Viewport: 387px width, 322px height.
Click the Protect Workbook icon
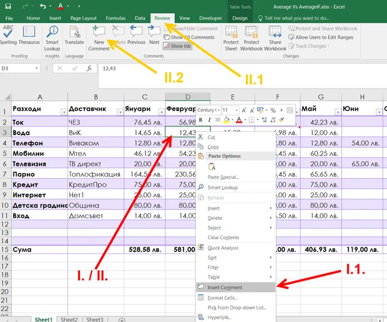(x=252, y=32)
